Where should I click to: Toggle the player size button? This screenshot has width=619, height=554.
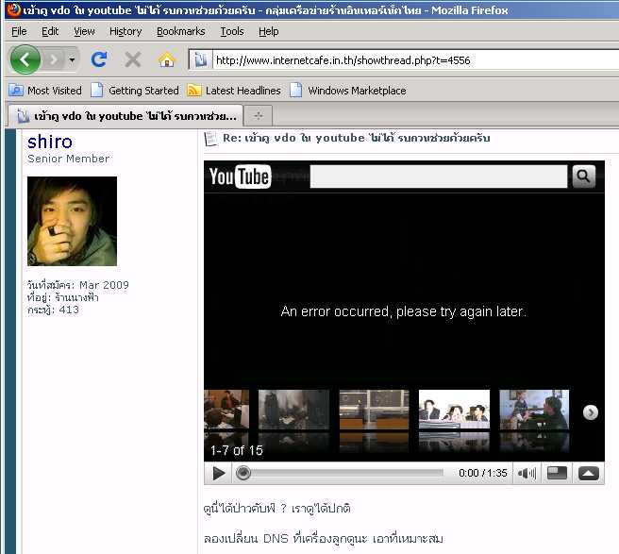point(557,473)
